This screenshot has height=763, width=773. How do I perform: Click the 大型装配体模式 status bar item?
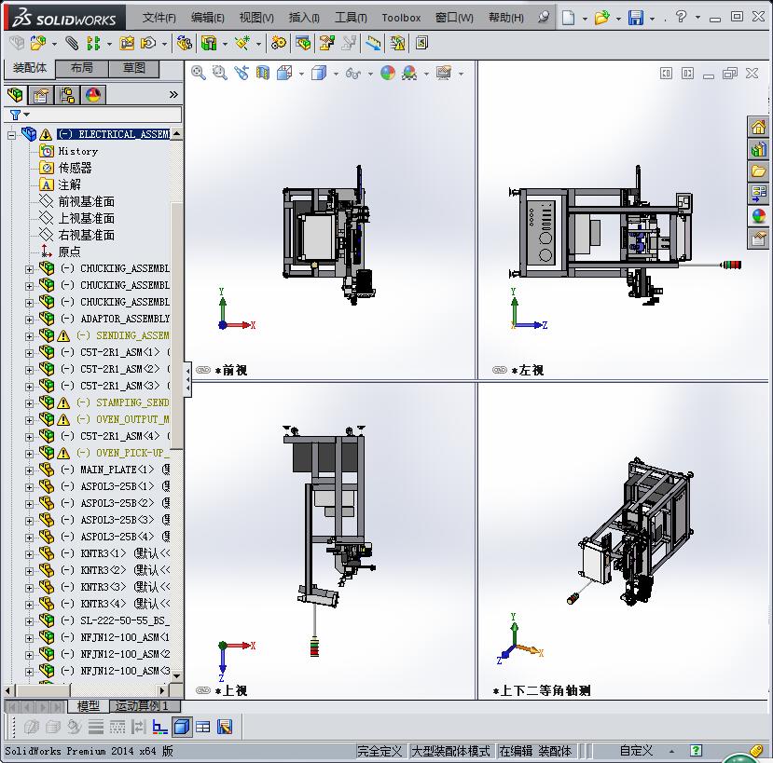click(450, 751)
